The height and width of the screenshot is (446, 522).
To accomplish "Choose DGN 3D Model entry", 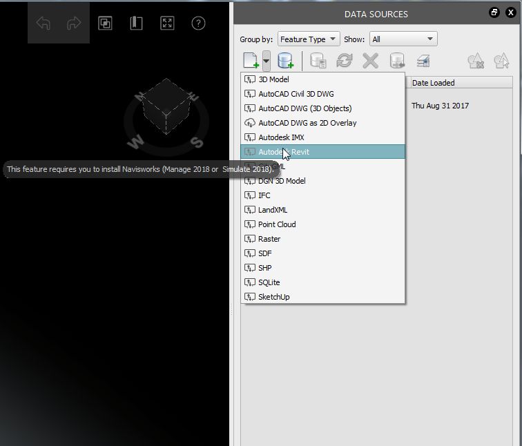I will [x=322, y=181].
